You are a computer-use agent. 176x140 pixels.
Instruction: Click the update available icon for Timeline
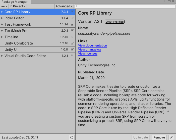point(72,37)
